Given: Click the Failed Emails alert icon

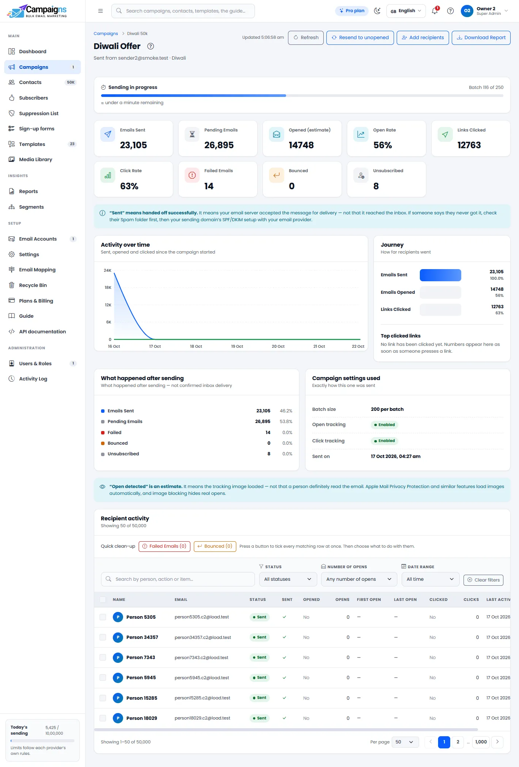Looking at the screenshot, I should coord(192,175).
